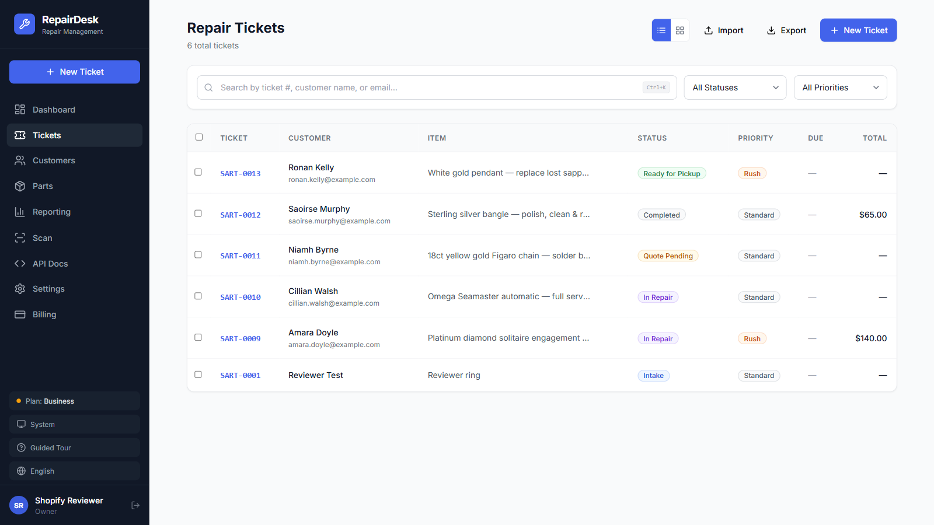Open the Billing page

click(x=75, y=314)
